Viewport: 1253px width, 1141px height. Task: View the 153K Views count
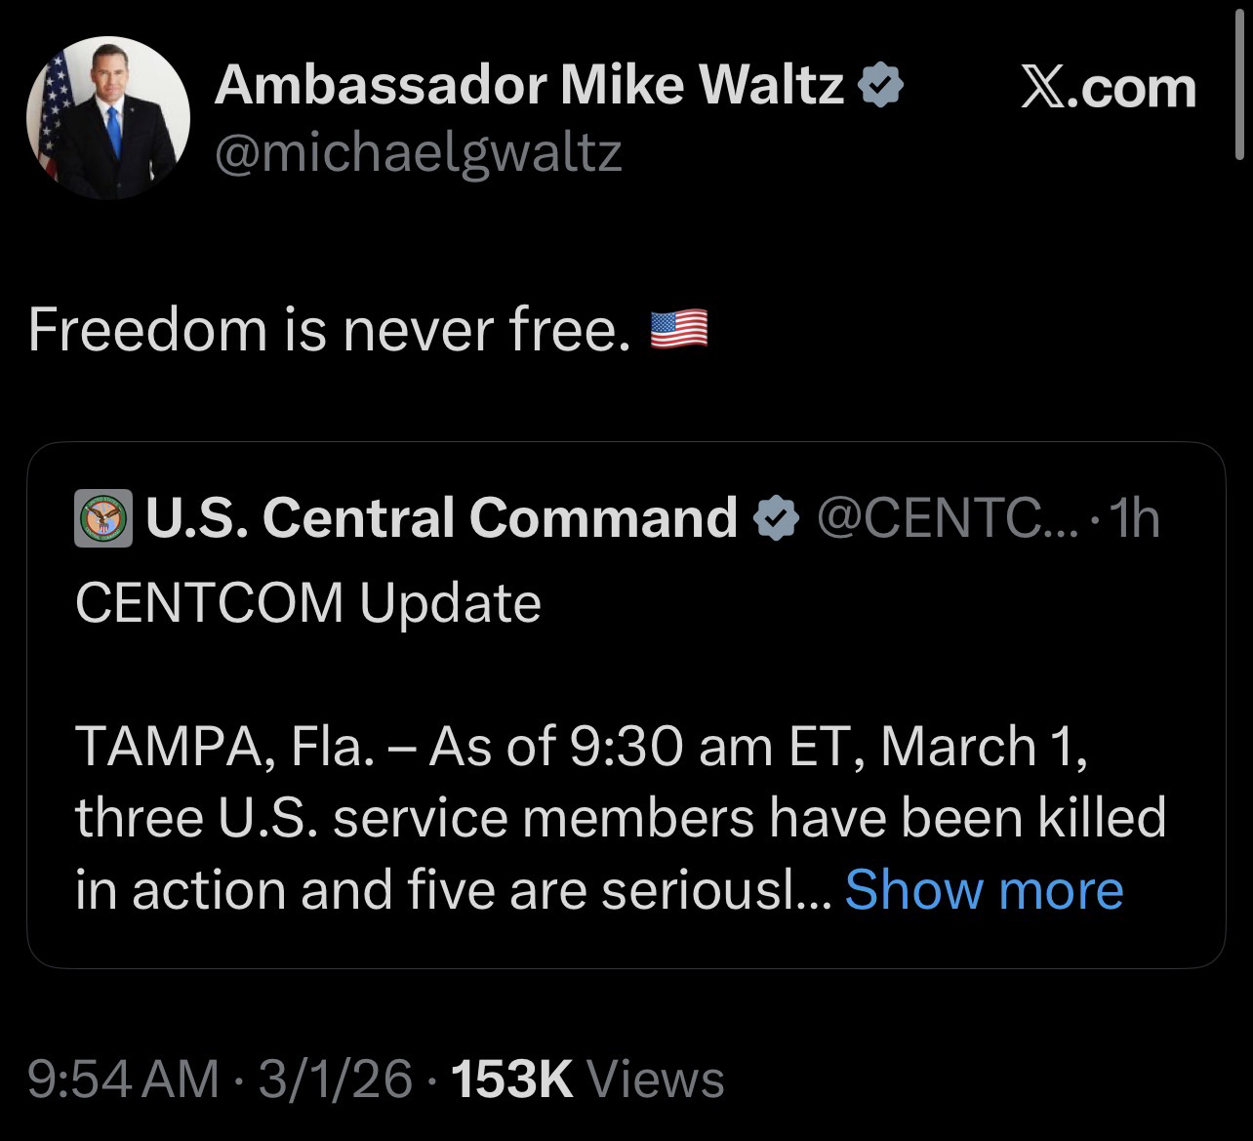tap(586, 1079)
